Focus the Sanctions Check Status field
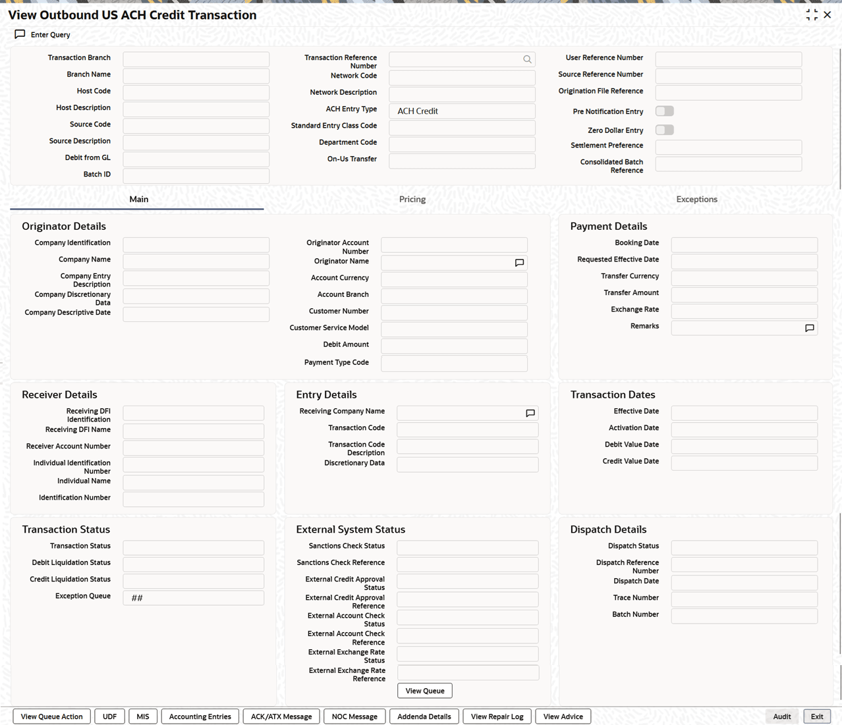 pos(468,548)
